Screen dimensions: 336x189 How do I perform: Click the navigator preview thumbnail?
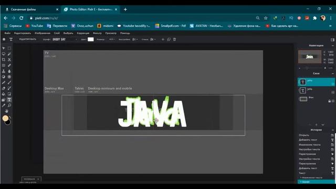coord(310,57)
